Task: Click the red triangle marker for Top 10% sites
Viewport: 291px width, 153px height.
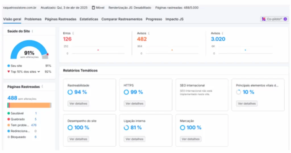Action: pos(9,71)
